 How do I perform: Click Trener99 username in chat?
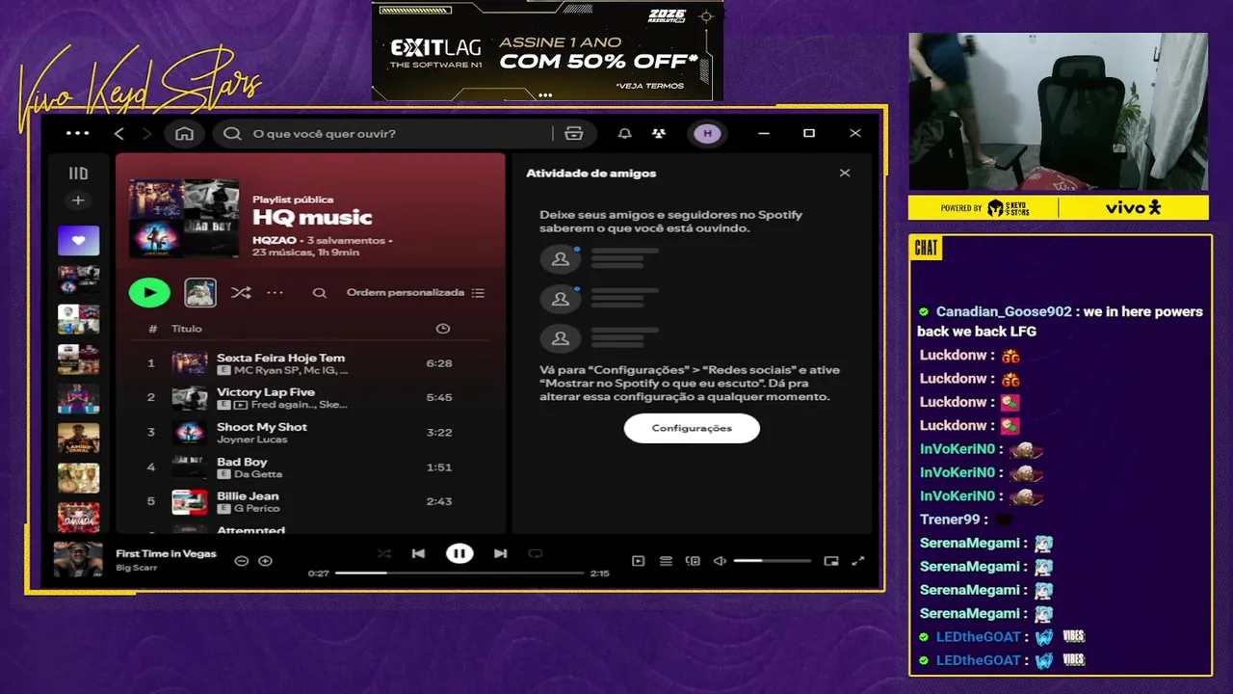pyautogui.click(x=950, y=520)
